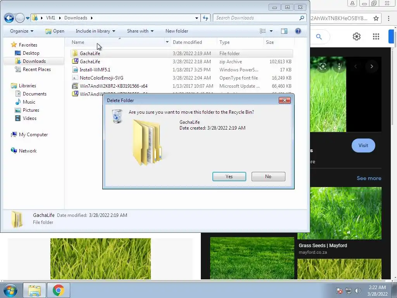Open the Videos library

26,118
